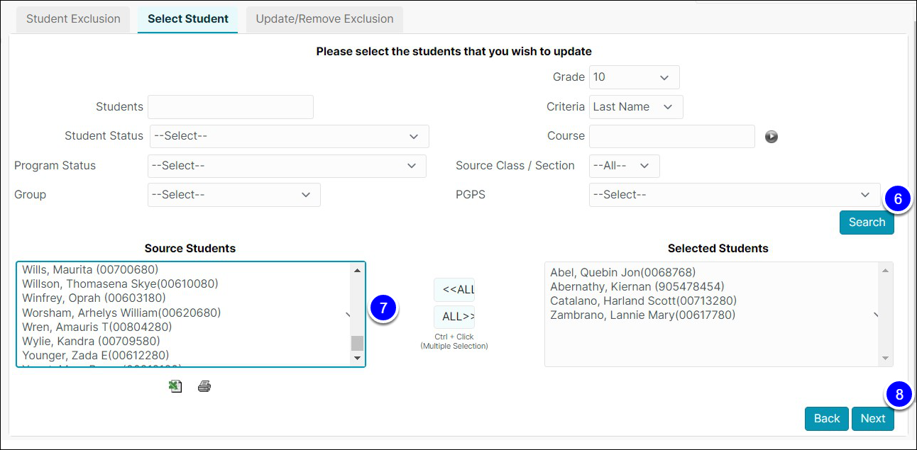Focus the Course text field
The width and height of the screenshot is (917, 450).
[671, 136]
